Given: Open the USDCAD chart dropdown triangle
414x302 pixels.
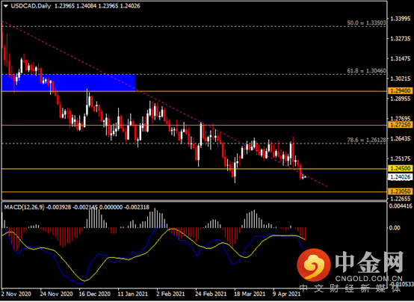Looking at the screenshot, I should tap(6, 6).
